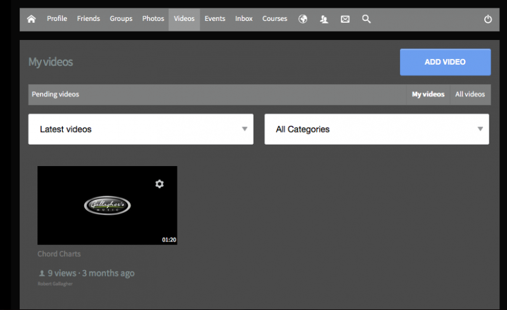
Task: Play the Gallagher's Music video thumbnail
Action: tap(107, 205)
